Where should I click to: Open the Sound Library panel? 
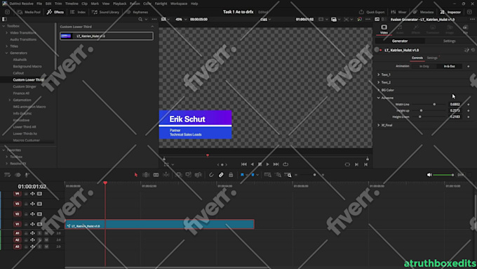point(105,12)
